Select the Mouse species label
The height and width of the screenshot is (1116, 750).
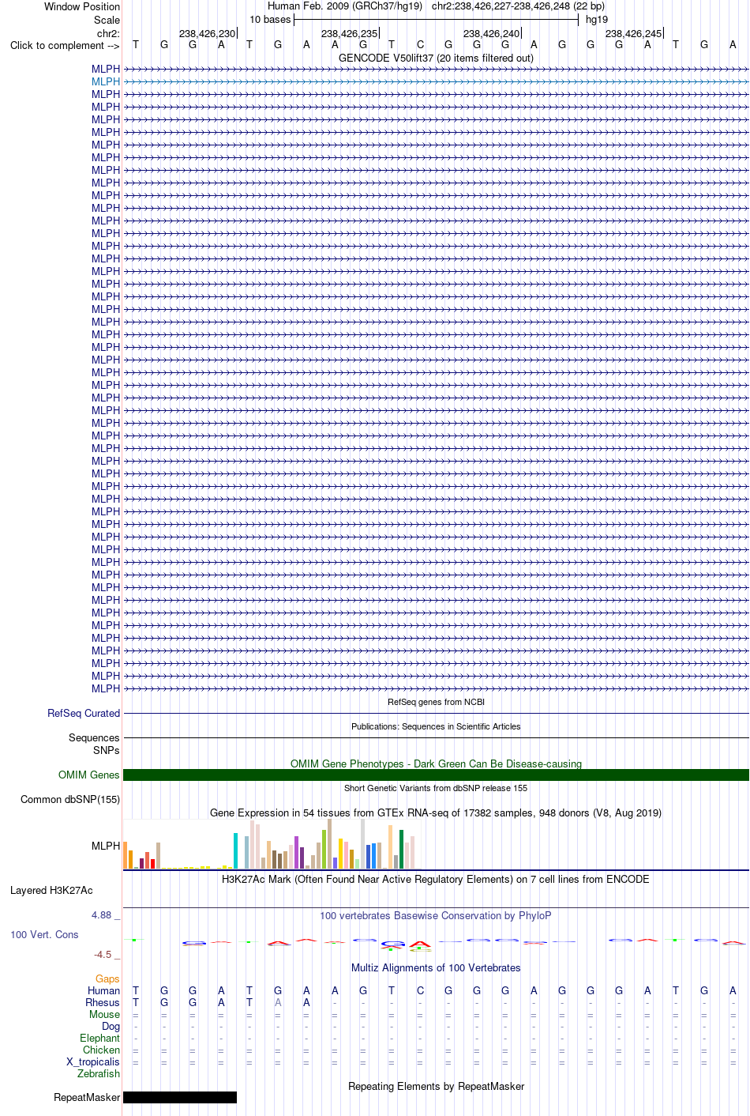pyautogui.click(x=104, y=1014)
